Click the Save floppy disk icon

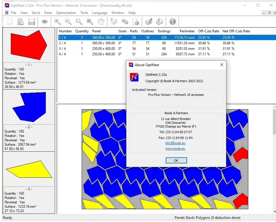(32, 22)
